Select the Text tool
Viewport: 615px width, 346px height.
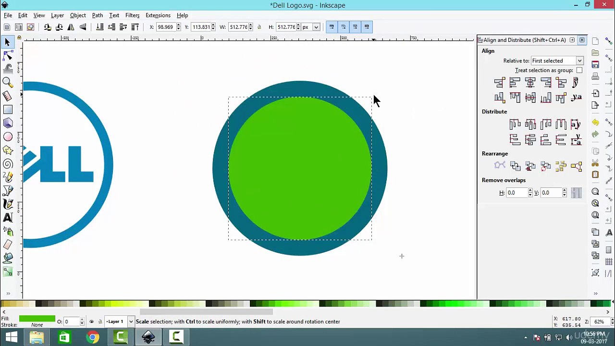7,218
